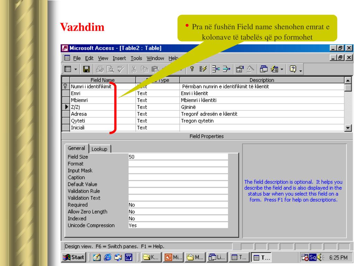
Task: Click the Microsoft Access title bar key icon
Action: pos(65,48)
